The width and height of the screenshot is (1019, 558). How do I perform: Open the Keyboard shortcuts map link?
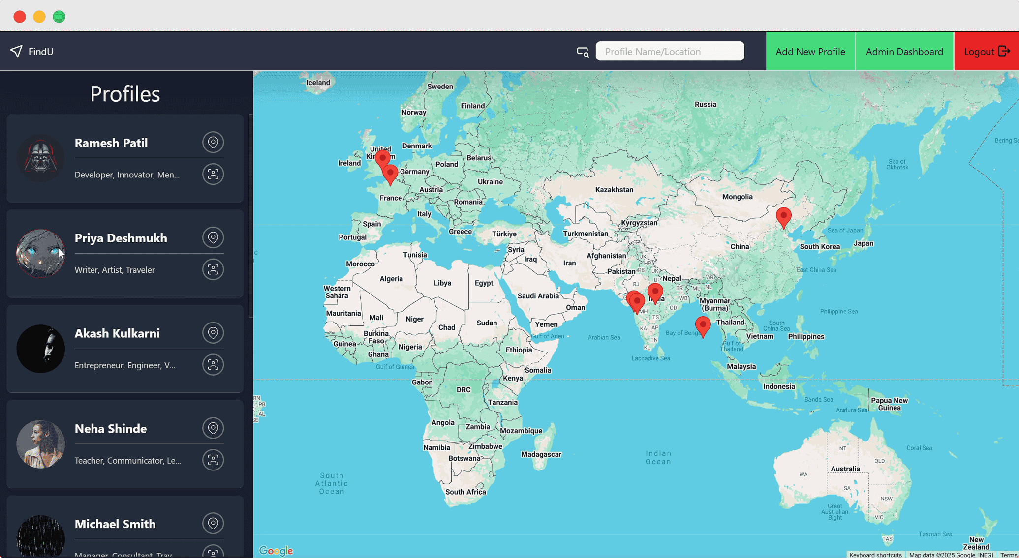coord(875,555)
